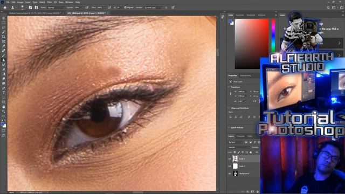The image size is (345, 194).
Task: Open the Edit Toolbar three-dots icon
Action: click(4, 116)
